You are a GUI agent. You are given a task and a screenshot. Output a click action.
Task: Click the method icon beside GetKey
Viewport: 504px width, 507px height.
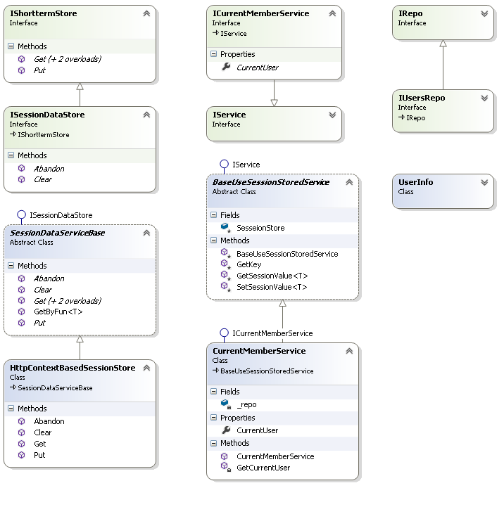(225, 264)
